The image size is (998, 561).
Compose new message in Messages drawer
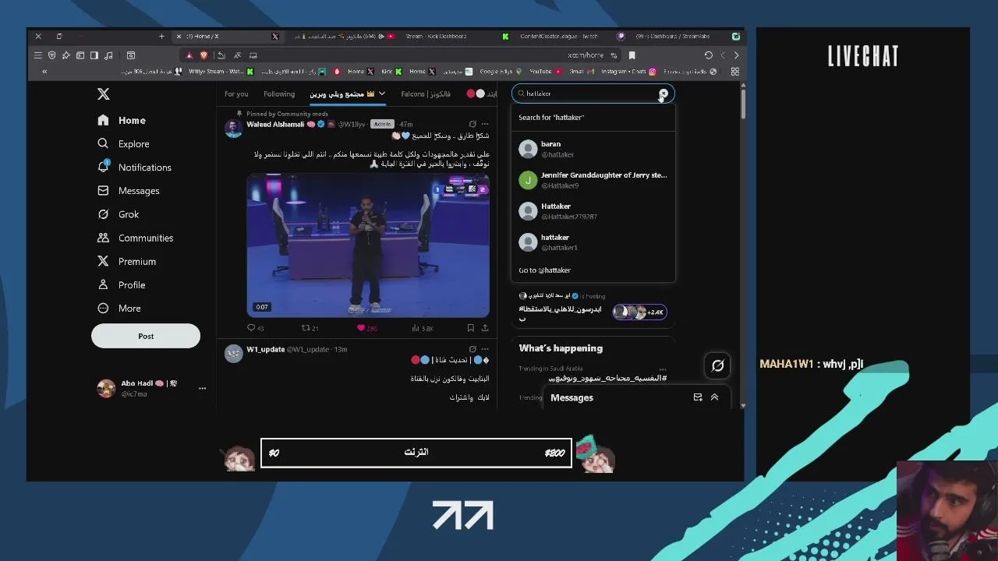[x=698, y=397]
